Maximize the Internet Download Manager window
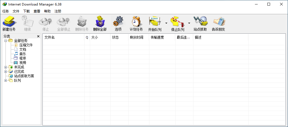This screenshot has width=288, height=127. pyautogui.click(x=269, y=4)
